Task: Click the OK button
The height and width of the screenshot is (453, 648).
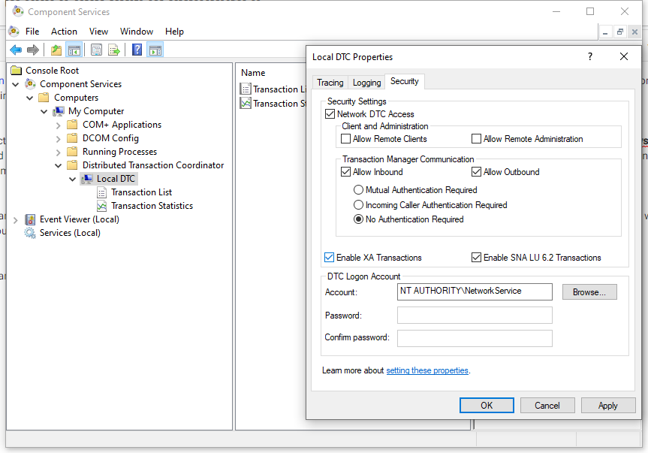Action: click(487, 406)
